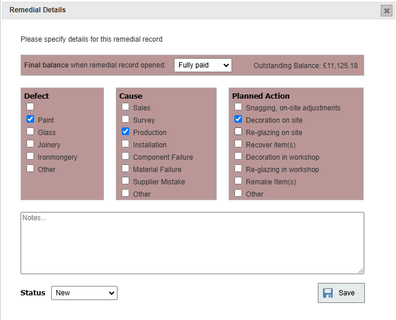Uncheck the Production cause checkbox

(x=126, y=132)
